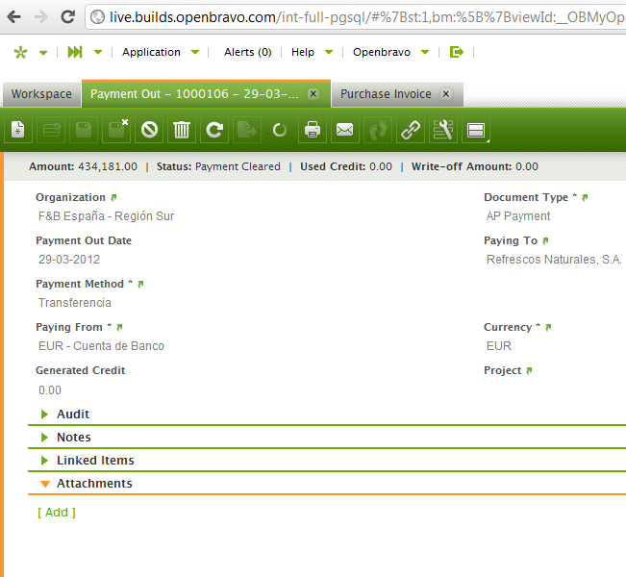Open the Application menu
The width and height of the screenshot is (626, 577).
(x=161, y=52)
